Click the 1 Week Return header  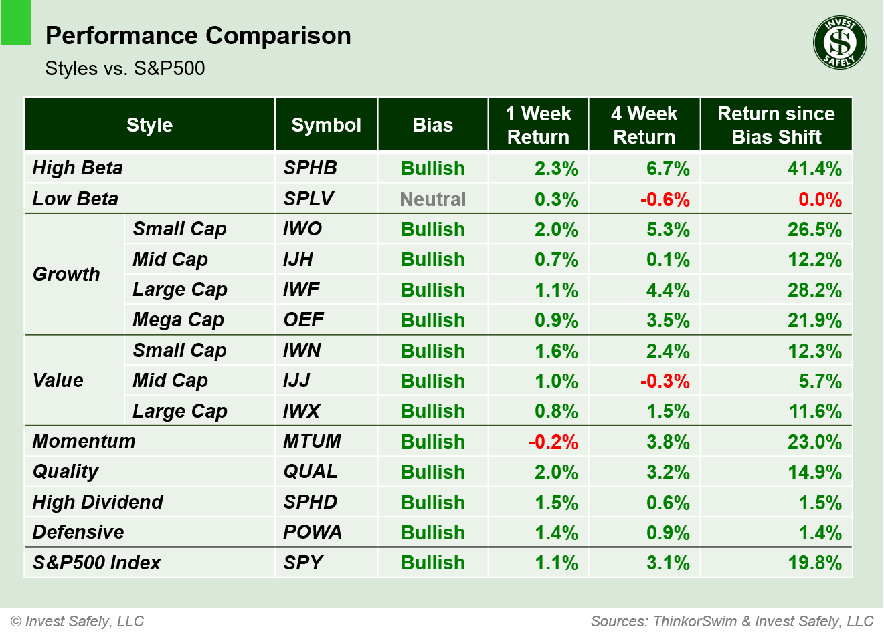point(538,125)
